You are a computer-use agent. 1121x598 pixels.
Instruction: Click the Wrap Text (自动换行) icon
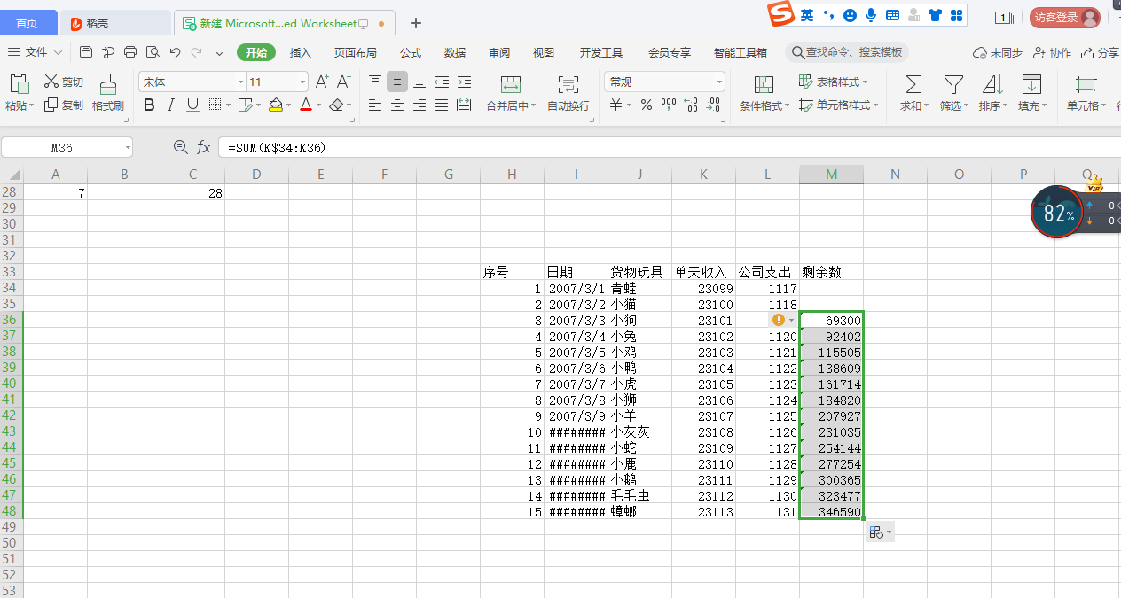pos(568,84)
